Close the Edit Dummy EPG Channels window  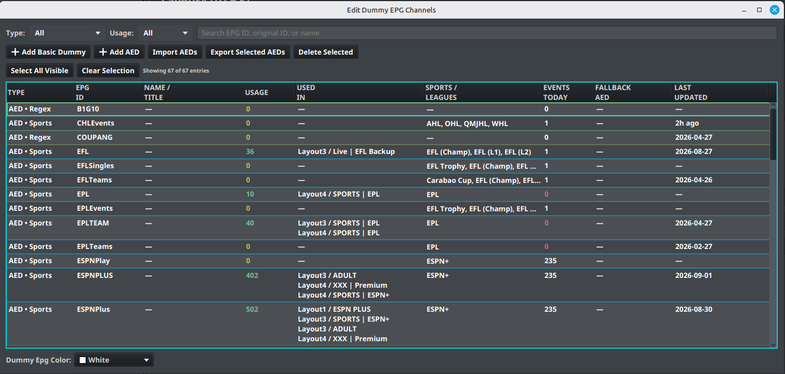[774, 10]
